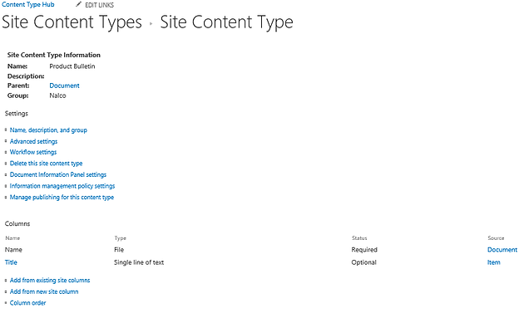Click the Item source link
This screenshot has height=313, width=524.
(x=493, y=262)
